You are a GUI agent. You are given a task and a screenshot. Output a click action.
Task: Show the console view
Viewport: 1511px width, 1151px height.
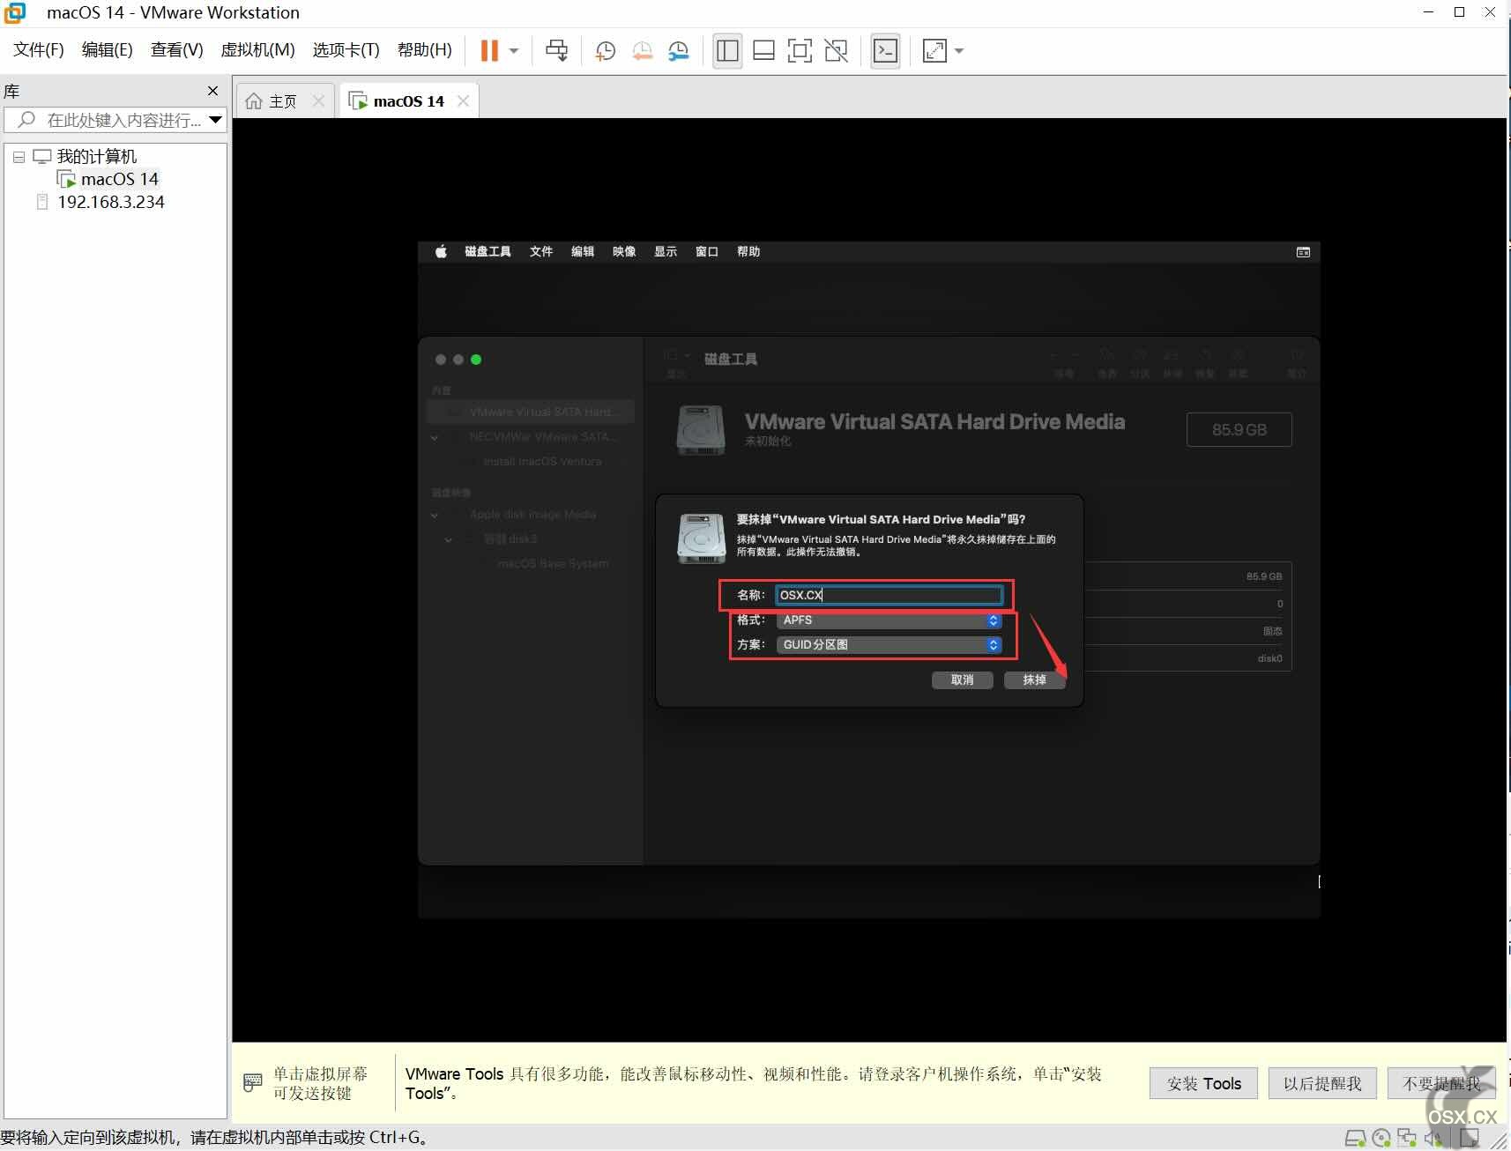tap(885, 50)
